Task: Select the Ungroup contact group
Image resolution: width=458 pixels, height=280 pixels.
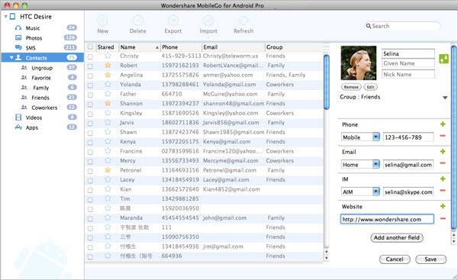Action: tap(42, 68)
